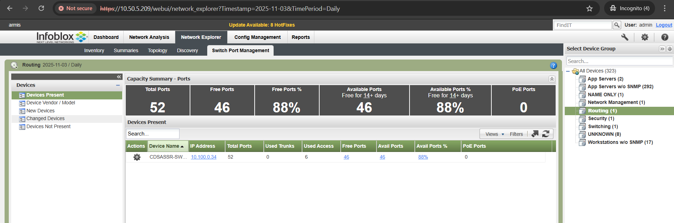The image size is (674, 223).
Task: Open Chrome three-dot menu
Action: (x=665, y=8)
